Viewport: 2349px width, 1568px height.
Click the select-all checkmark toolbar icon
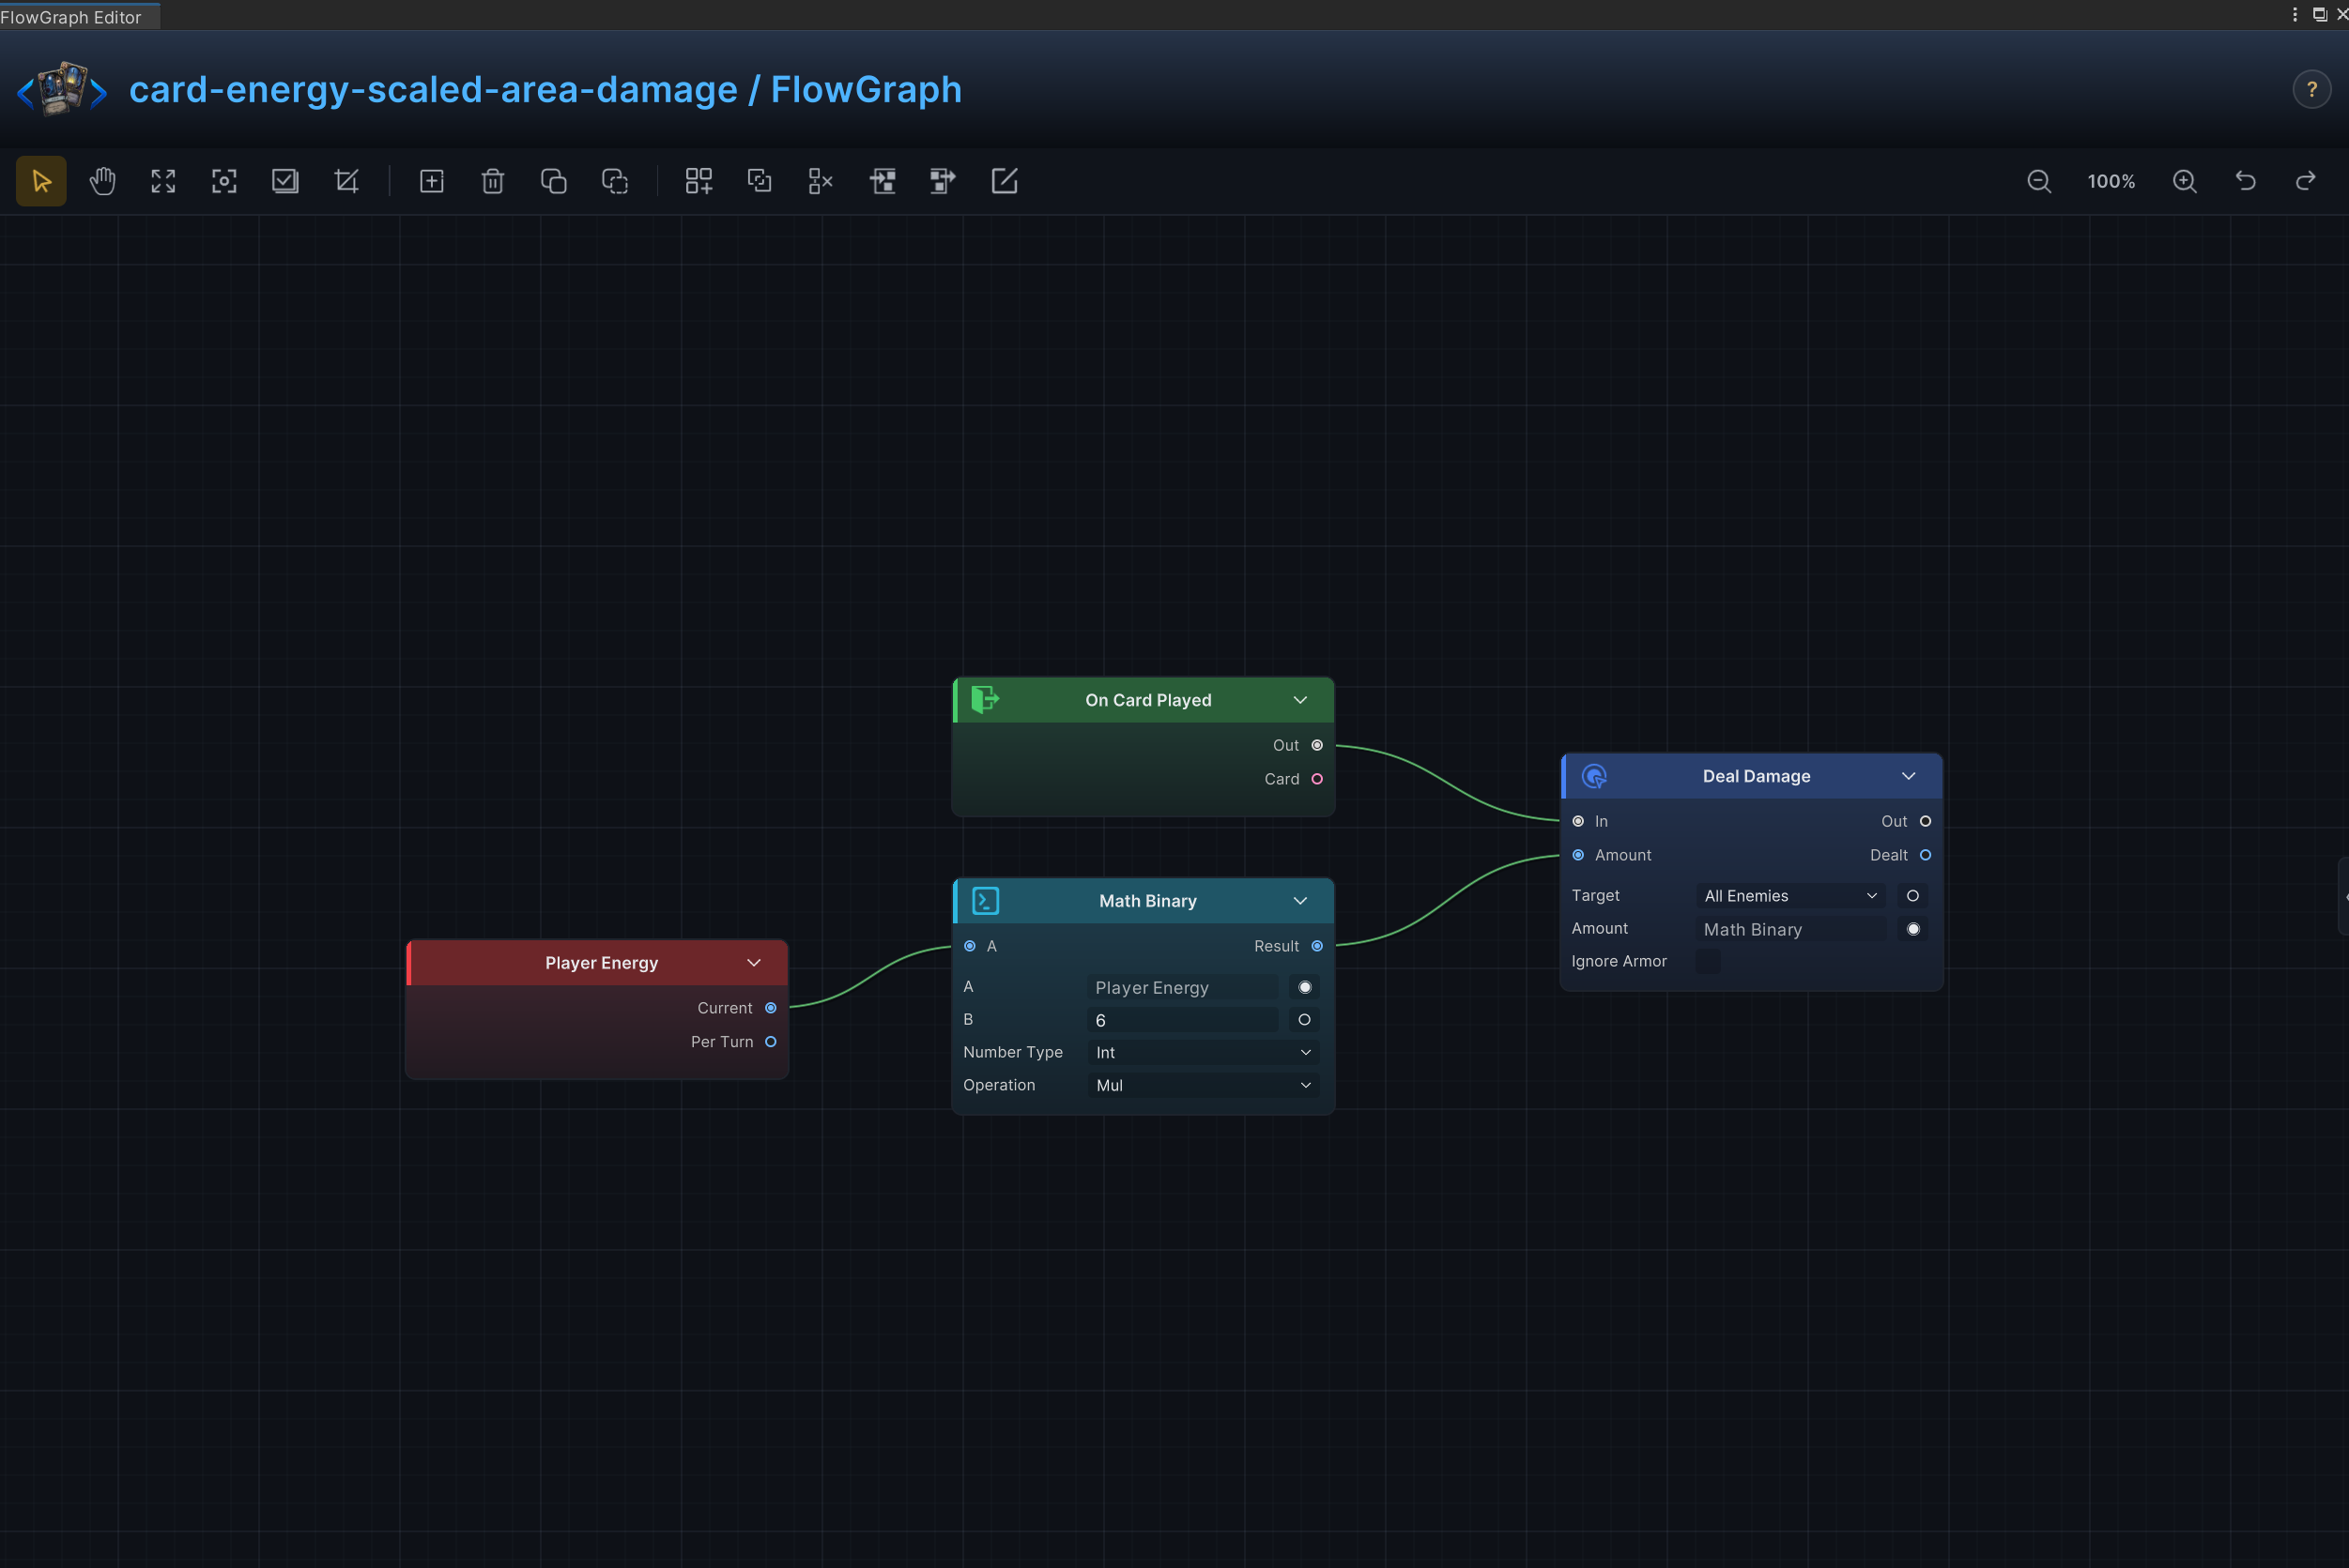(285, 181)
